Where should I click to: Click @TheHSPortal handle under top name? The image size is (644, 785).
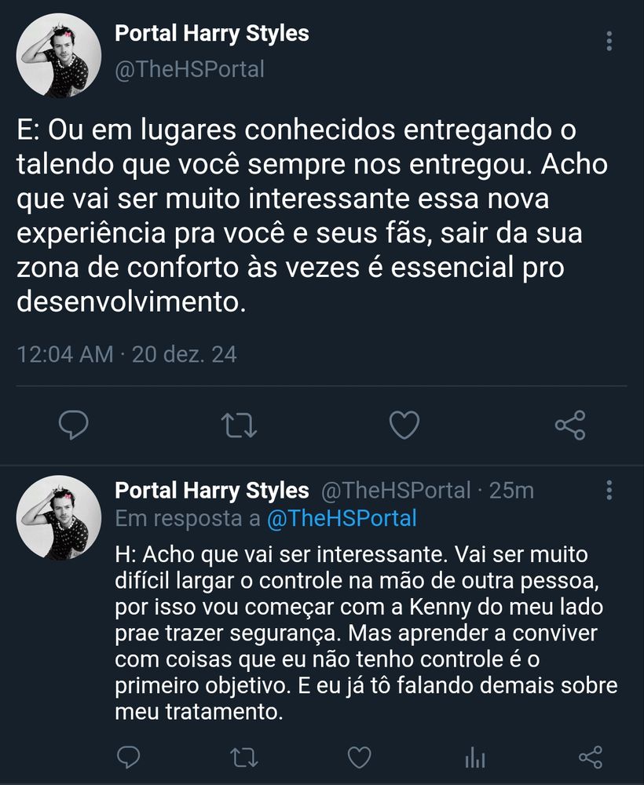(189, 69)
